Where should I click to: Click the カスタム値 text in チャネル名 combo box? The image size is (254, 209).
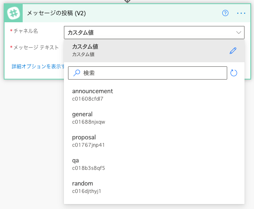point(83,33)
